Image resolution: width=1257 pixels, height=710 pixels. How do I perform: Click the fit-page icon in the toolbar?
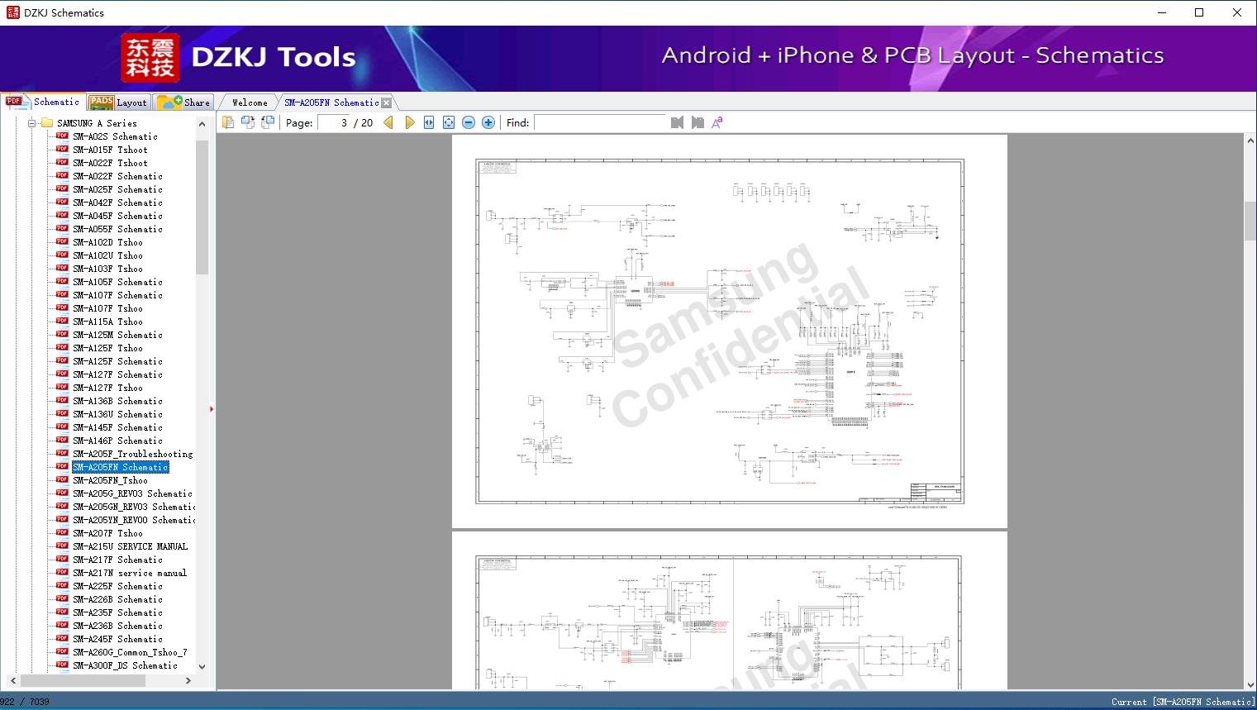(449, 122)
